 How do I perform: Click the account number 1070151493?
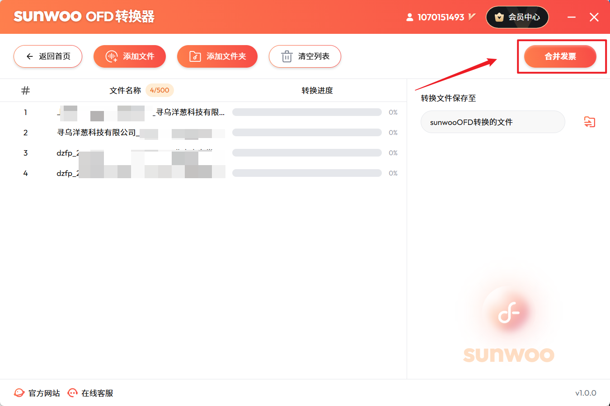coord(441,17)
